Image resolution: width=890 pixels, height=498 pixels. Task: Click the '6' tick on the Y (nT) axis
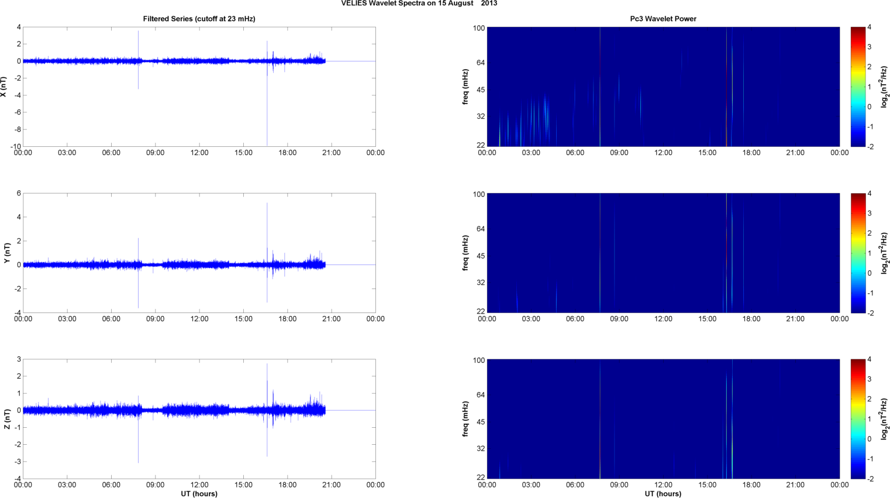tap(19, 193)
